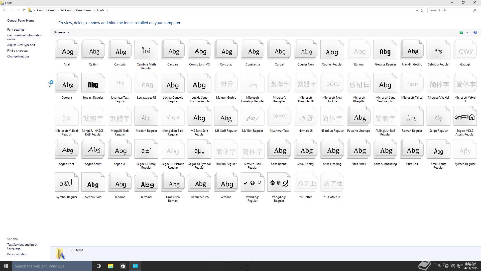Open Task View from the taskbar
The width and height of the screenshot is (481, 271).
coord(98,266)
